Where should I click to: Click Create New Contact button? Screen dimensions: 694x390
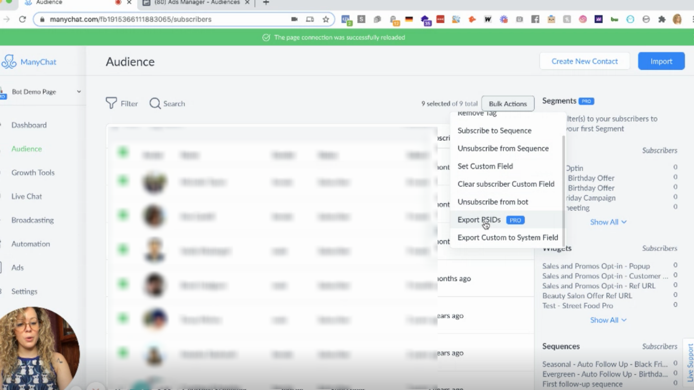coord(585,61)
